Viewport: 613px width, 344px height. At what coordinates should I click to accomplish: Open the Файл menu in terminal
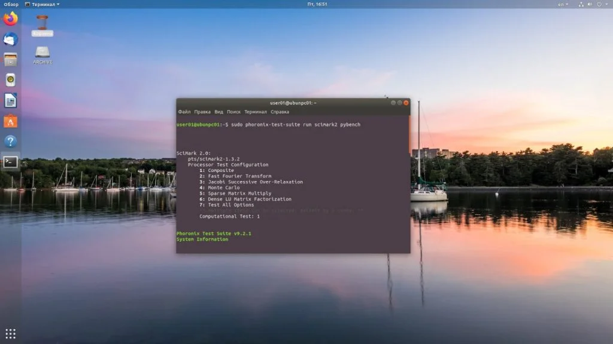click(184, 112)
